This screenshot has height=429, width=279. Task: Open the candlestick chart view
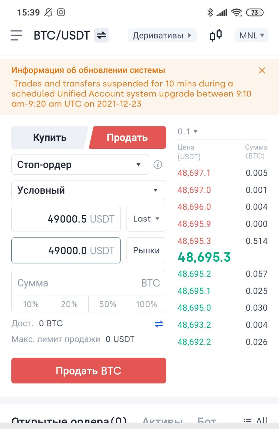pyautogui.click(x=216, y=35)
